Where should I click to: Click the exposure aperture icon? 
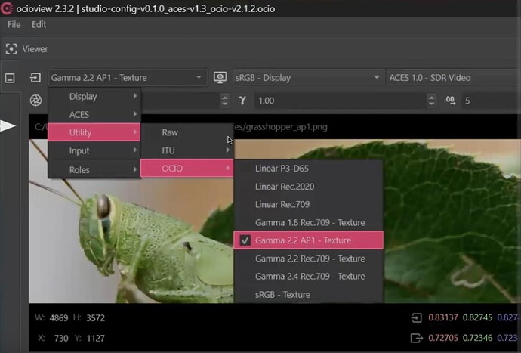pos(36,100)
